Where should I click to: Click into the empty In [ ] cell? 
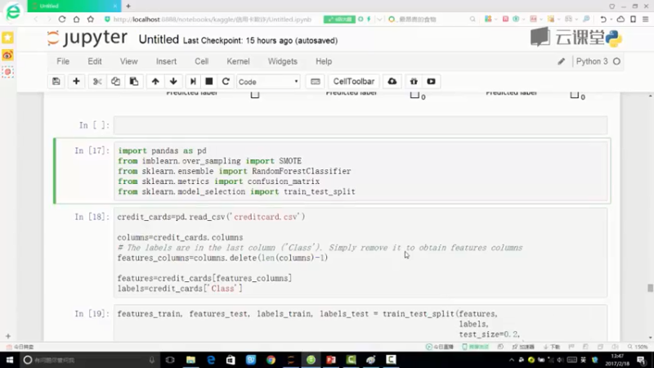click(361, 125)
